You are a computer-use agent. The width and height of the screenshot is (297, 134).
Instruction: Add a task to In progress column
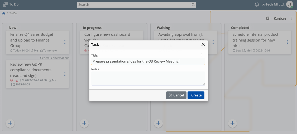(x=84, y=123)
